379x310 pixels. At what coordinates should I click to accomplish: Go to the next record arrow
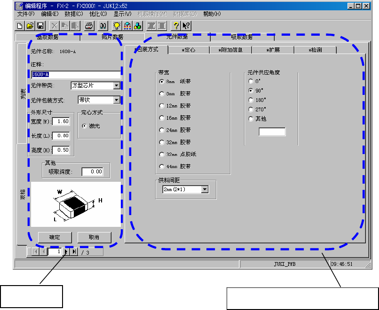(66, 252)
